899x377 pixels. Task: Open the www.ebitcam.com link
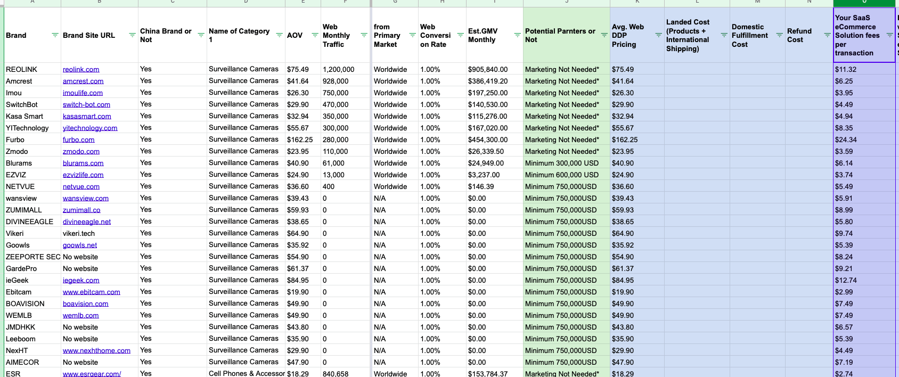(92, 292)
